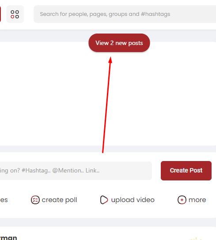
Task: Click the create poll checklist icon
Action: (35, 200)
